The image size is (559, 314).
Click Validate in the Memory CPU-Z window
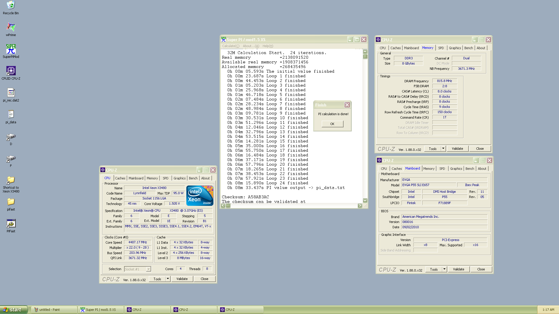(457, 149)
